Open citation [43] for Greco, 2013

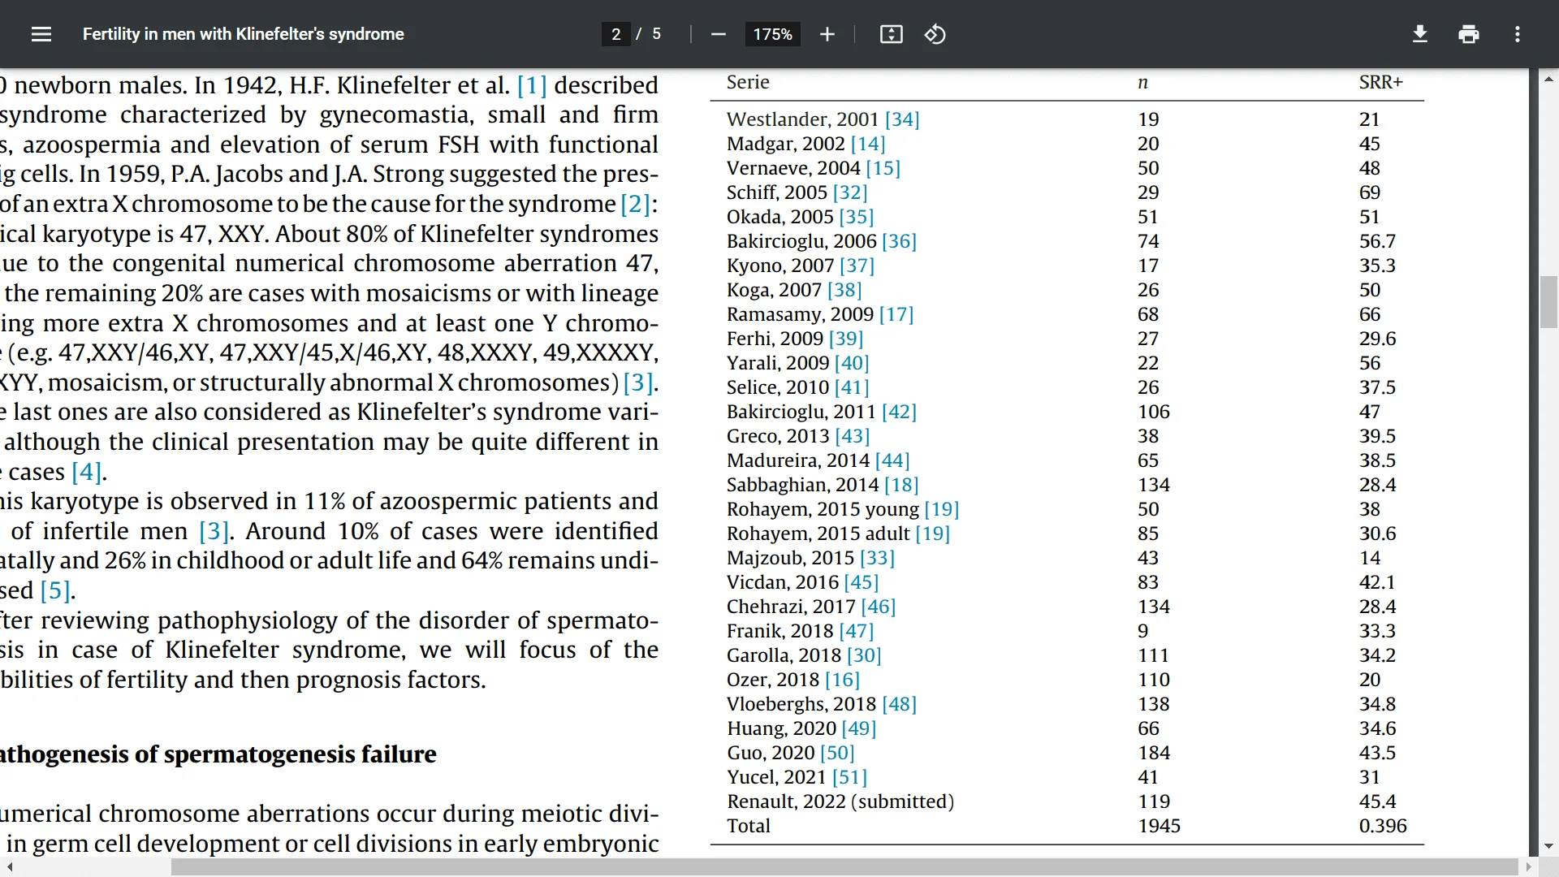pyautogui.click(x=853, y=436)
